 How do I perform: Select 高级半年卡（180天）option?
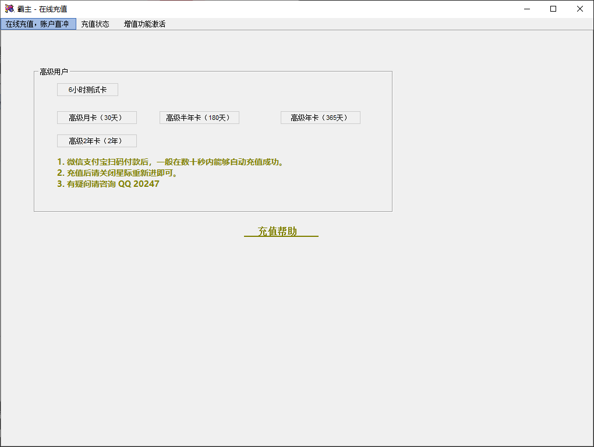(199, 118)
